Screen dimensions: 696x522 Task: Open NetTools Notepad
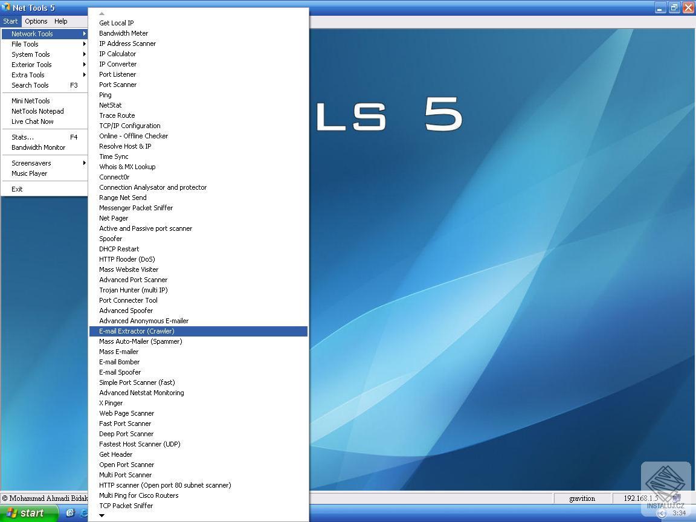click(44, 111)
